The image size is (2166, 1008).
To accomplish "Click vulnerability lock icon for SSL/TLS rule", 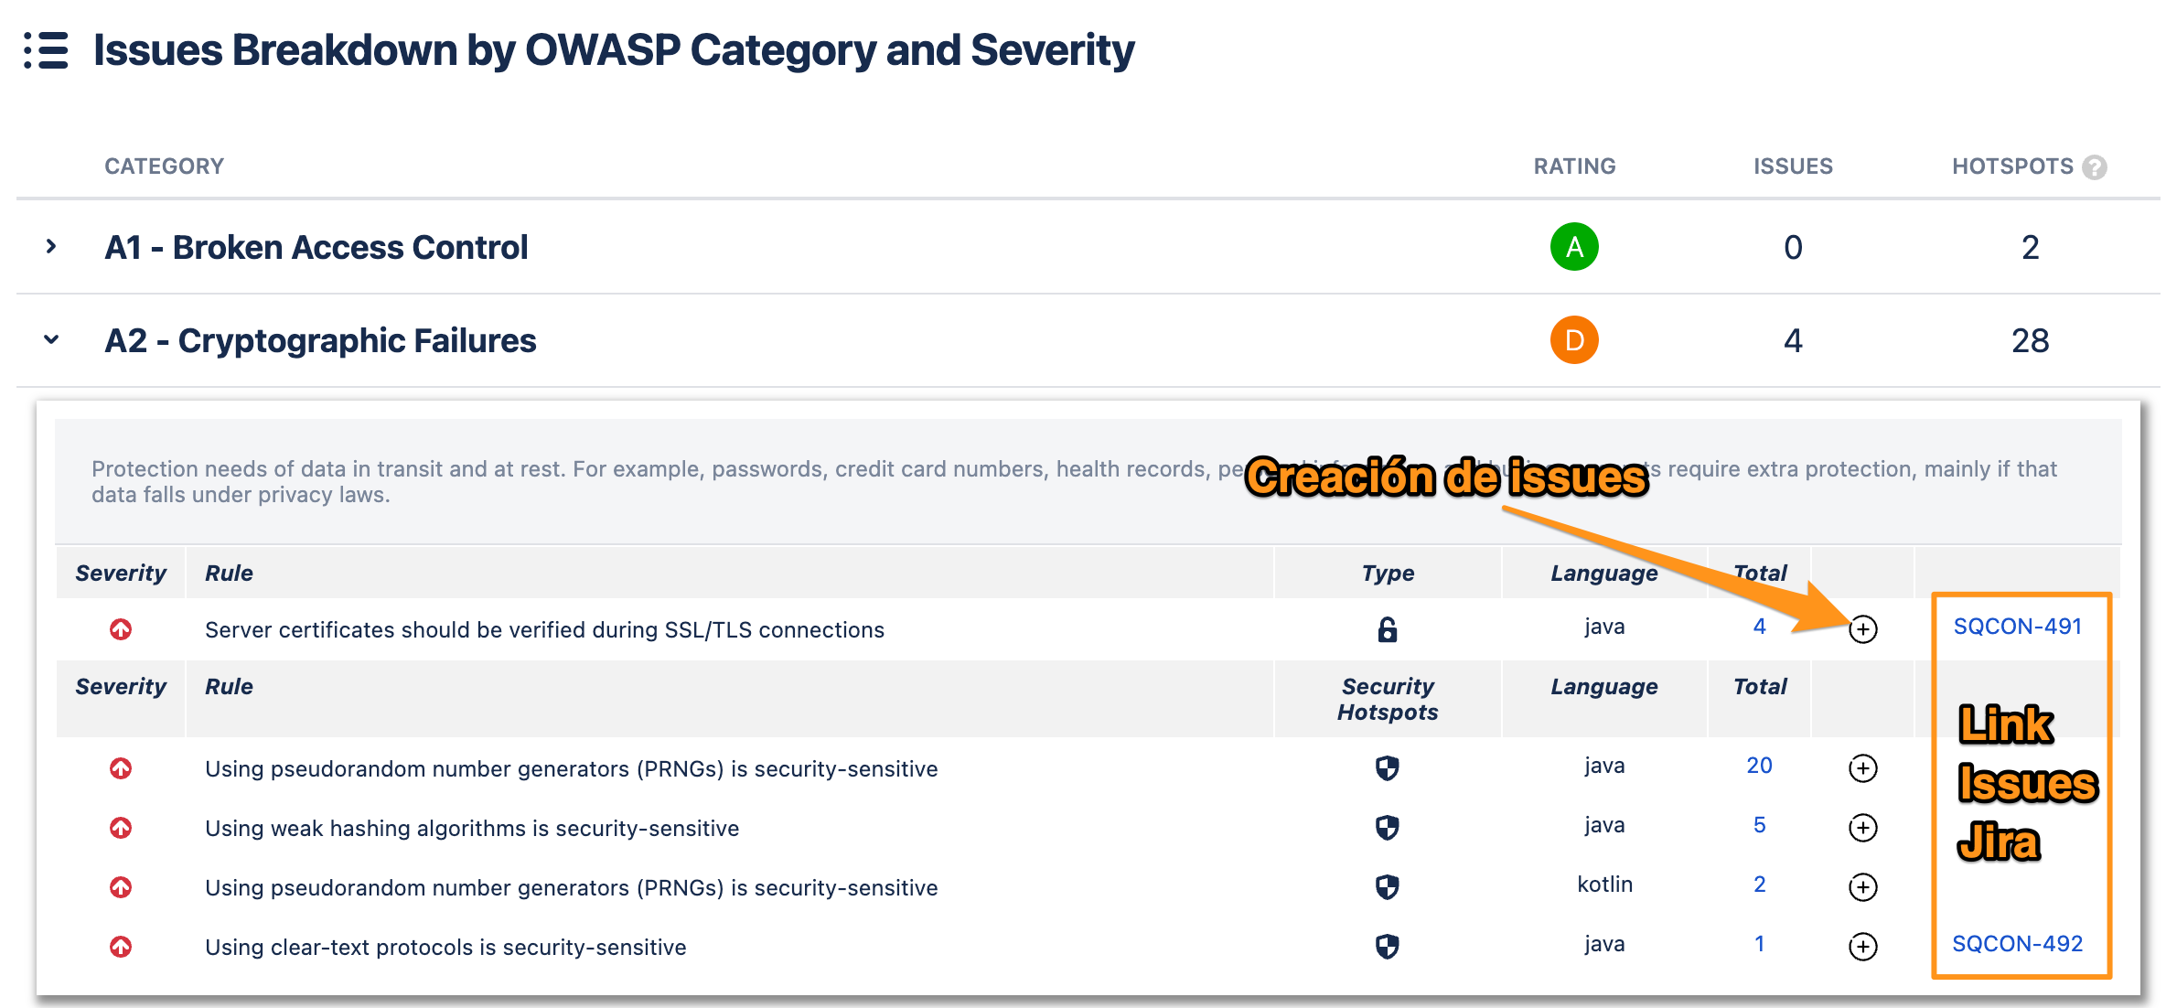I will 1388,629.
